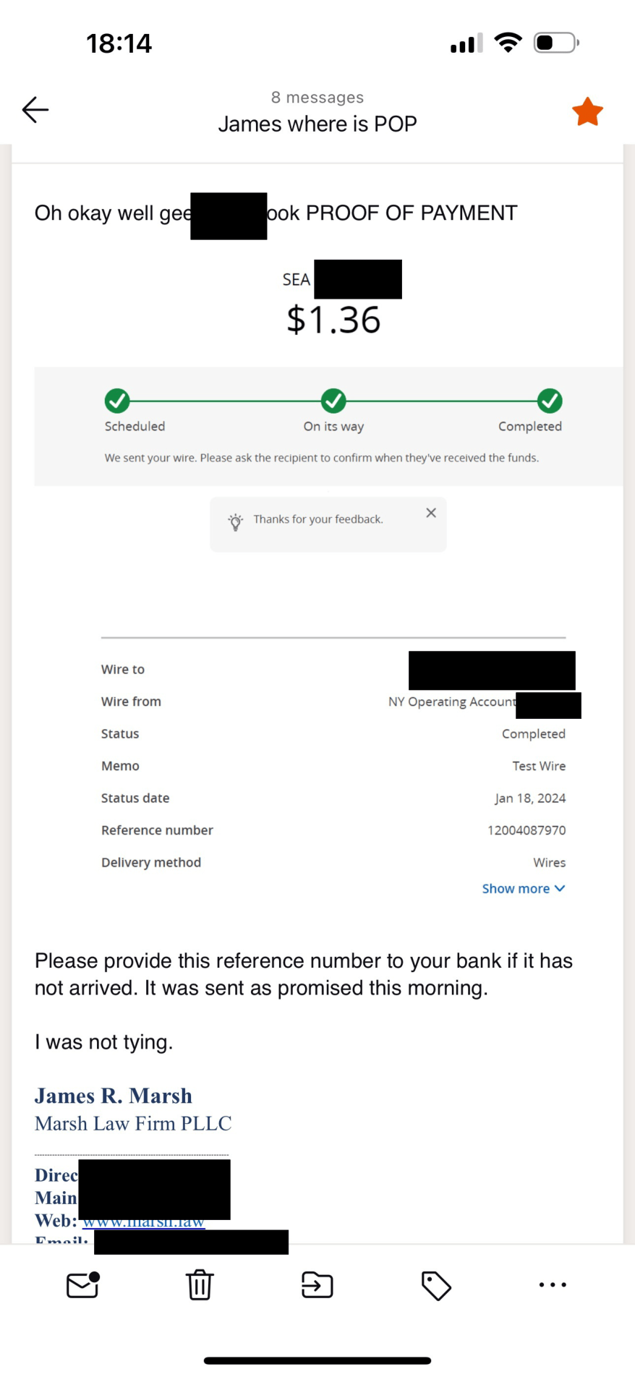The width and height of the screenshot is (635, 1377).
Task: Move email to another folder
Action: 317,1284
